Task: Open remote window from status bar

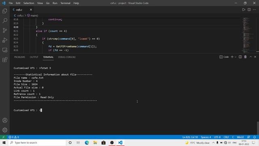Action: 4,137
